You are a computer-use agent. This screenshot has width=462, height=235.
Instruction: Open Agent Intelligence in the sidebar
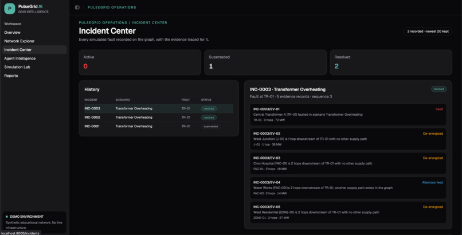(34, 58)
